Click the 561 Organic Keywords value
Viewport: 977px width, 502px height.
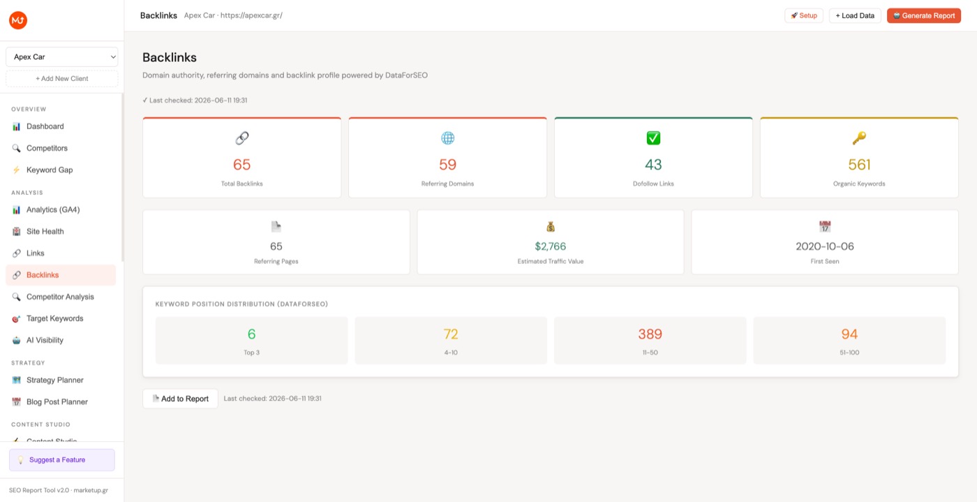coord(859,165)
